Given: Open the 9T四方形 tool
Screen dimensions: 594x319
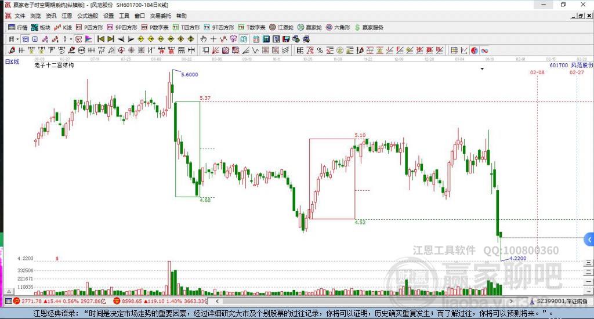Looking at the screenshot, I should pos(219,27).
